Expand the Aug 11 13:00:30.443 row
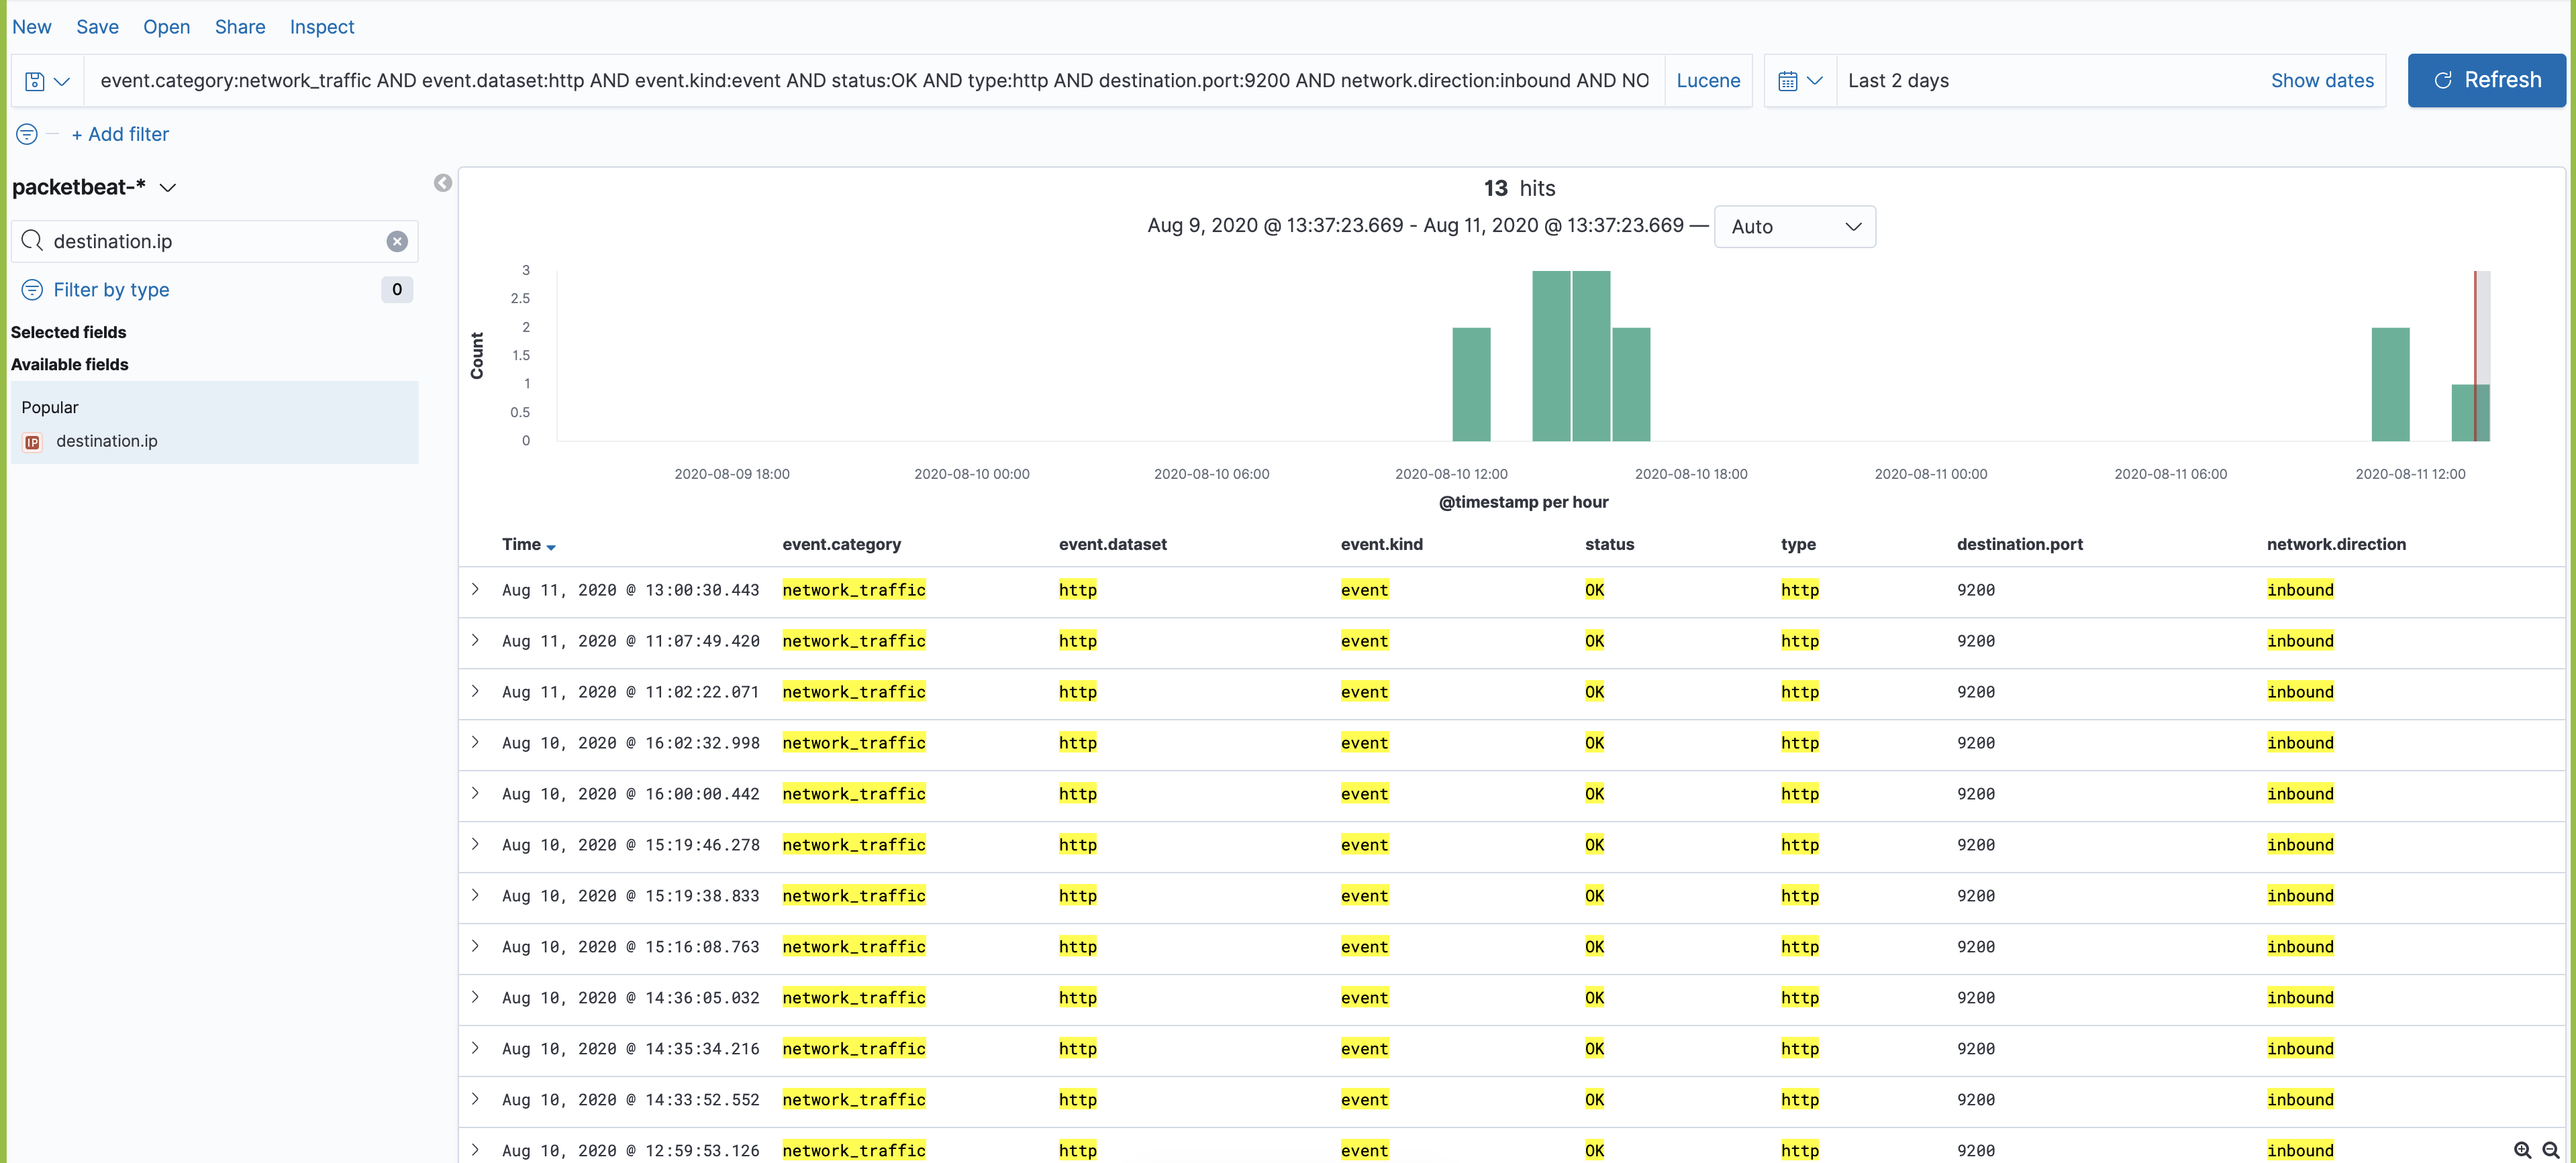This screenshot has width=2576, height=1163. (476, 590)
